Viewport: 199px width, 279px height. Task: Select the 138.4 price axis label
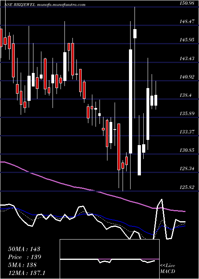pos(186,95)
